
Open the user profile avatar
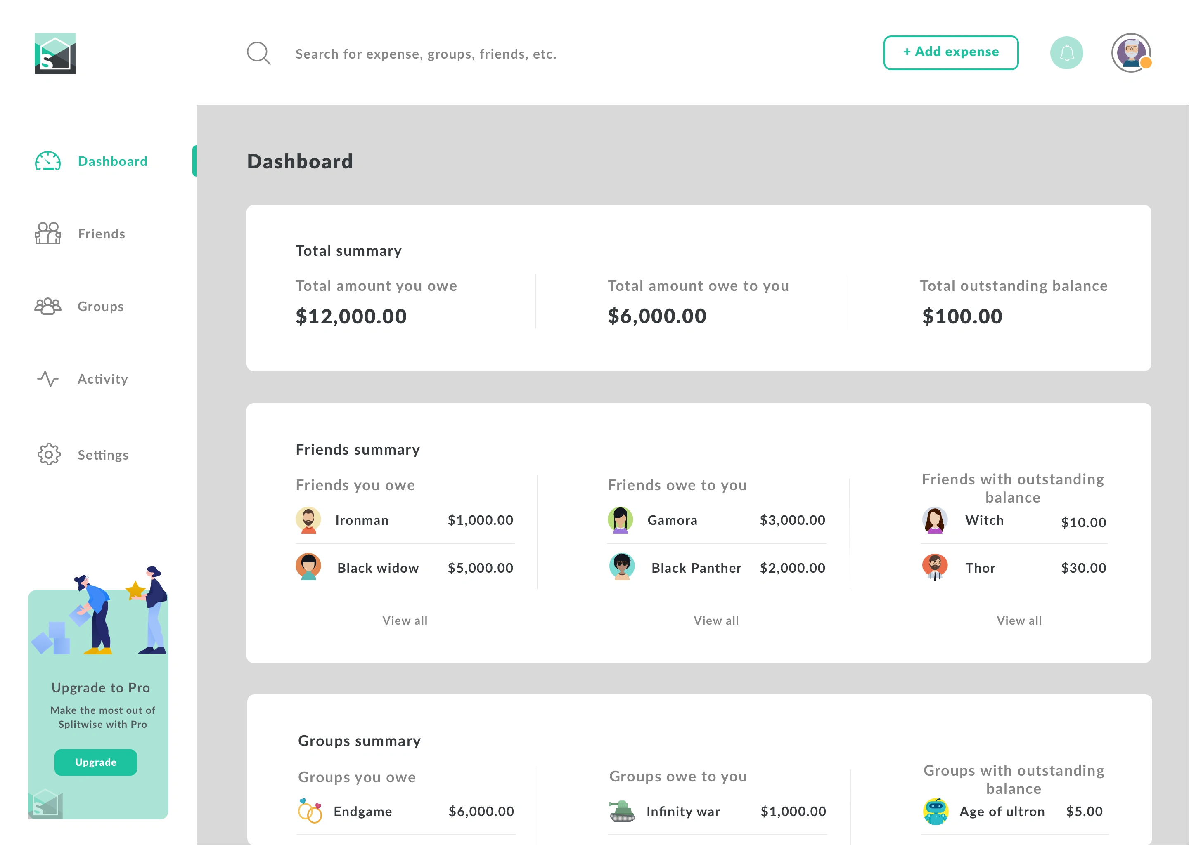[1130, 53]
